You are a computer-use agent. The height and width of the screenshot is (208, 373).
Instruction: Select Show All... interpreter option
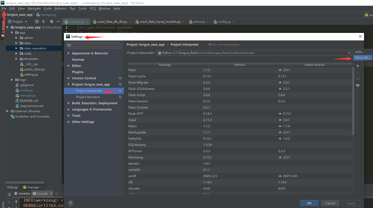(x=362, y=58)
